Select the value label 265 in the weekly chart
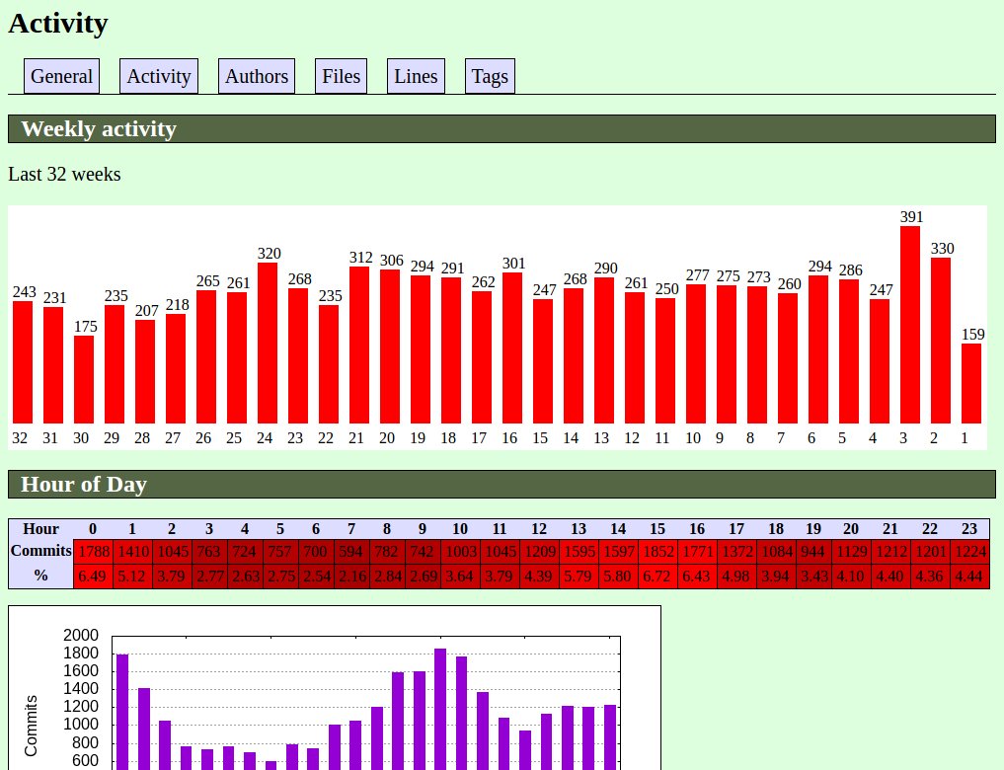 coord(208,281)
